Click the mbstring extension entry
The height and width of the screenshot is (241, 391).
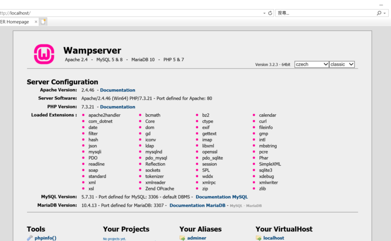tap(268, 146)
